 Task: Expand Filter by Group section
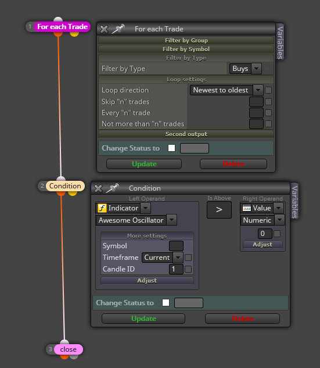[186, 41]
